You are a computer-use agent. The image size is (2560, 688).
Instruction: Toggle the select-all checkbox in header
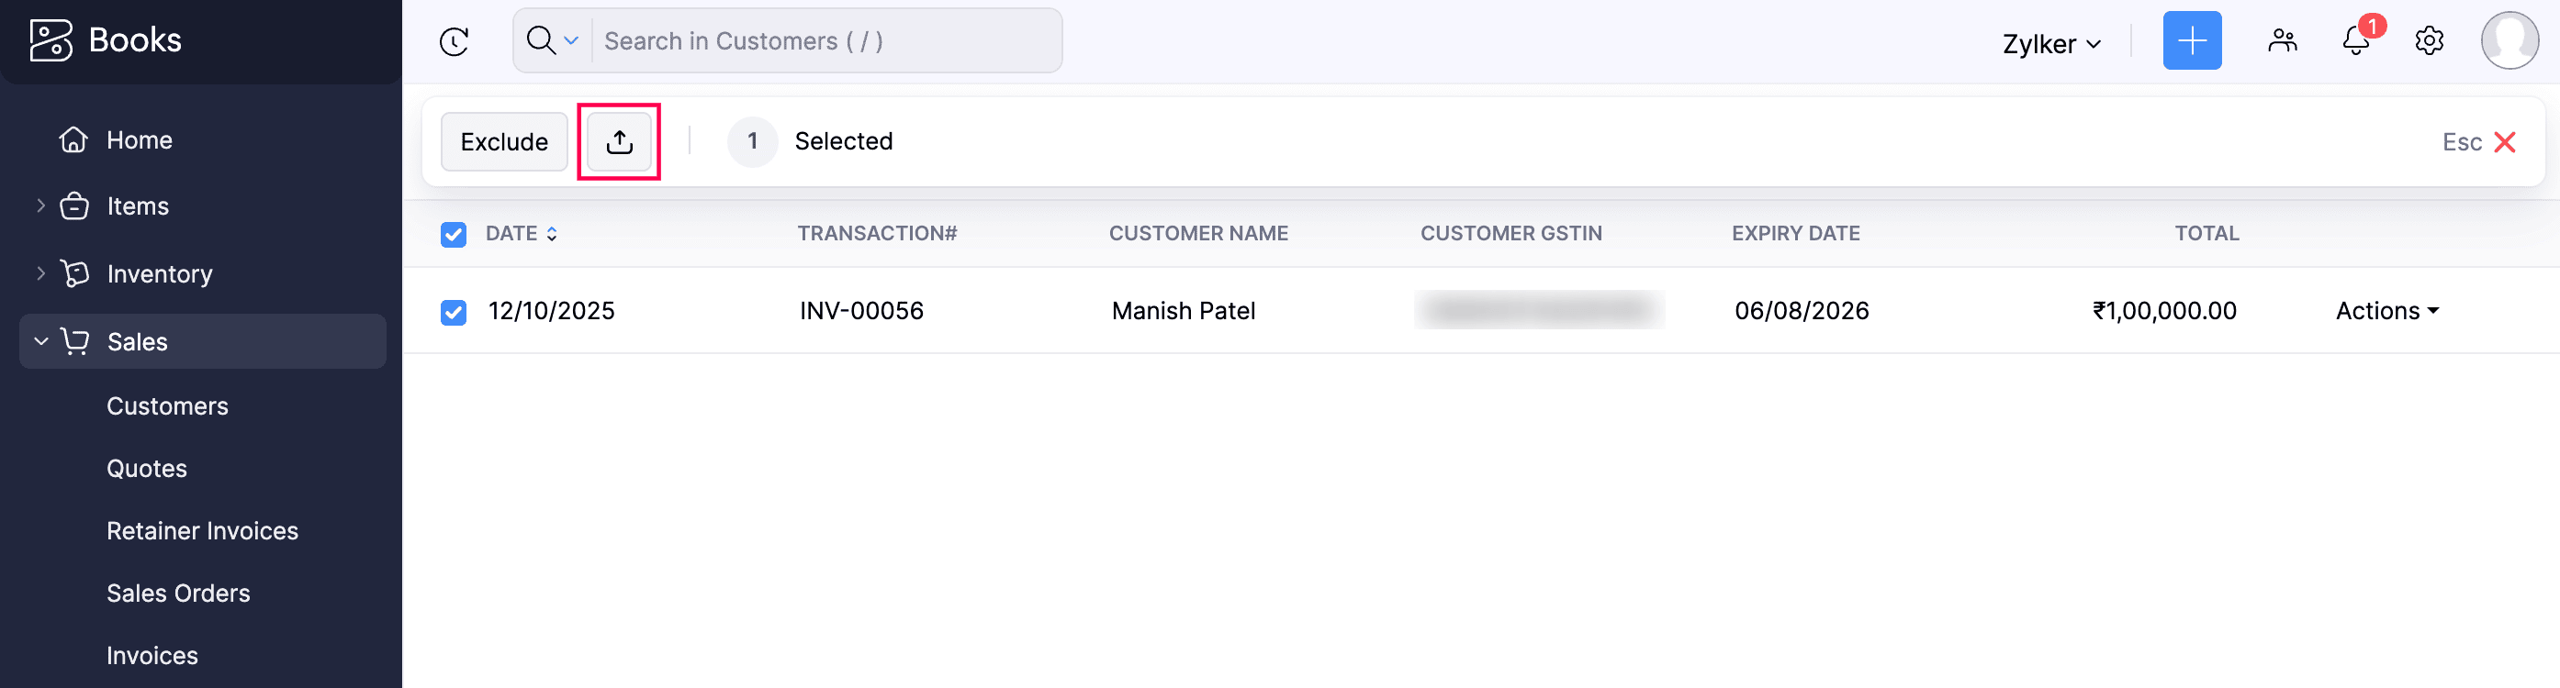click(454, 234)
